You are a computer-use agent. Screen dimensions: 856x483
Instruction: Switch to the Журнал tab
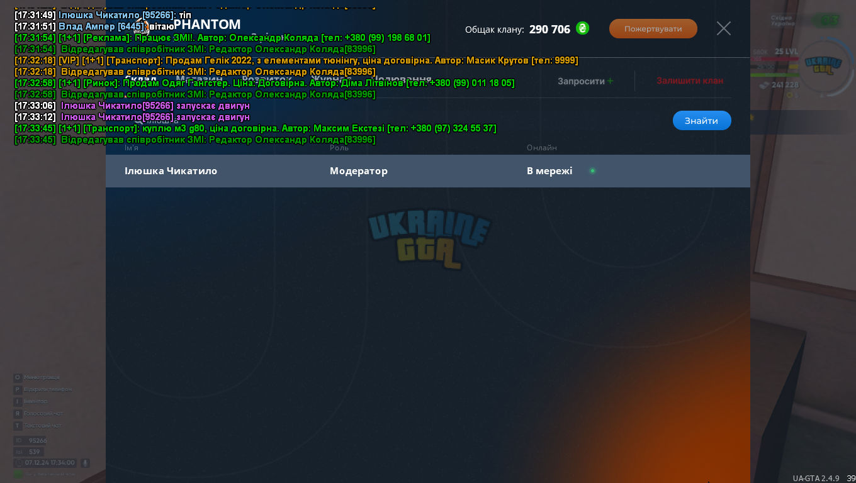[x=332, y=80]
